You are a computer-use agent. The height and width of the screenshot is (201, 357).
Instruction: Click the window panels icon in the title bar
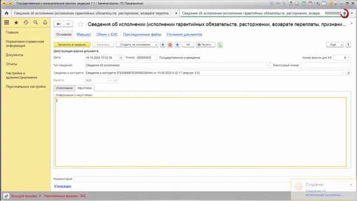click(x=324, y=3)
